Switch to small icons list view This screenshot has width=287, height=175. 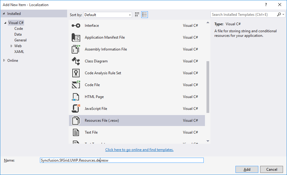(145, 15)
